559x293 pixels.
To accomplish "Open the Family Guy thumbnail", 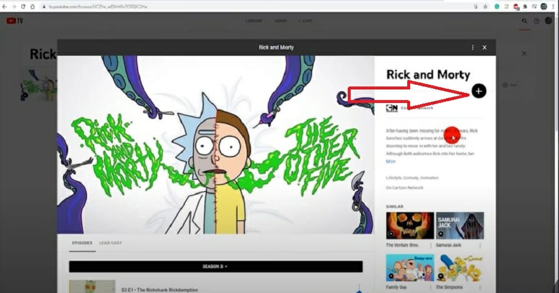I will click(x=410, y=268).
